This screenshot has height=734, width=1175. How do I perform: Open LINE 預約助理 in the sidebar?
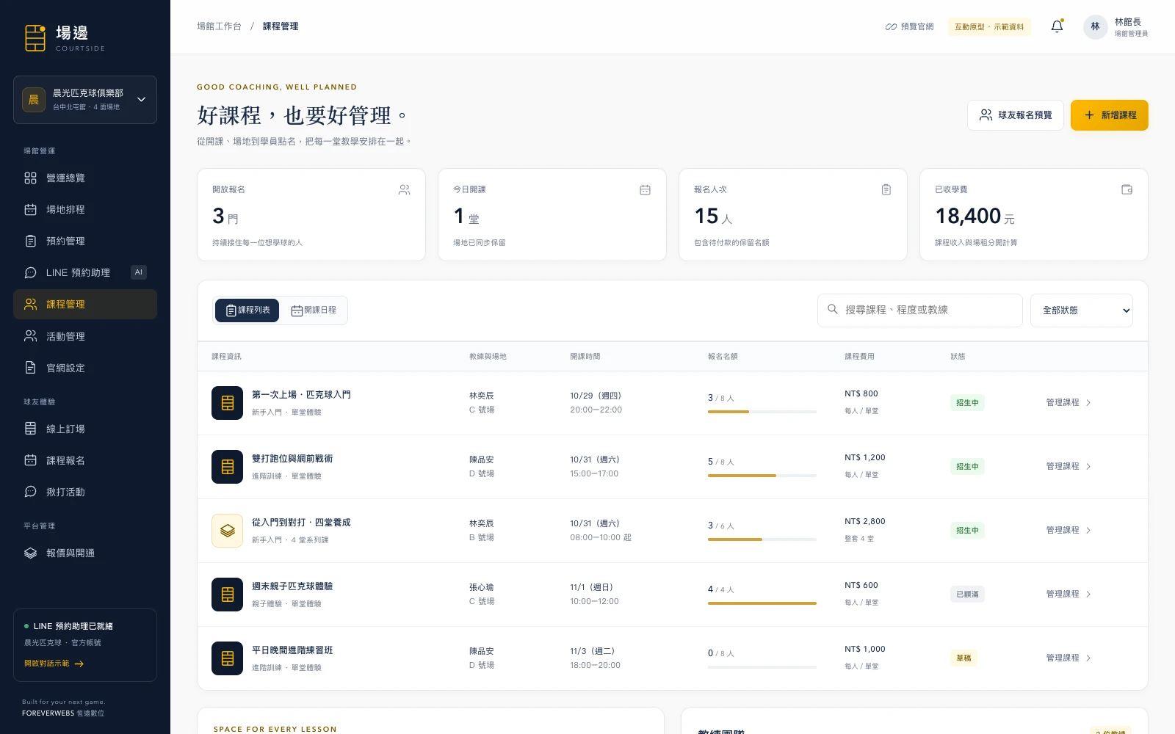click(85, 272)
